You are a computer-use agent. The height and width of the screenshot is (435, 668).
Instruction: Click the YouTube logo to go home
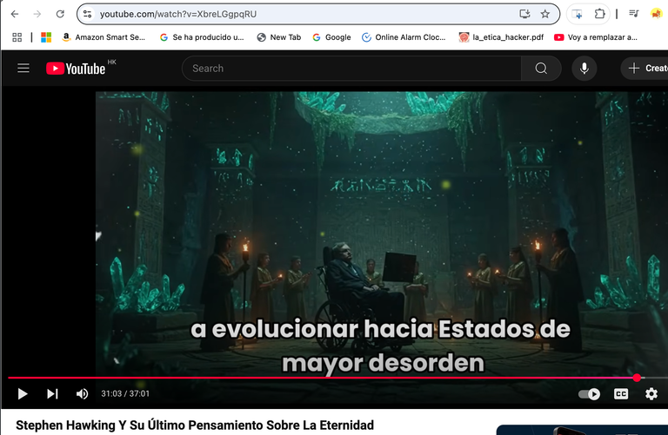pyautogui.click(x=76, y=69)
